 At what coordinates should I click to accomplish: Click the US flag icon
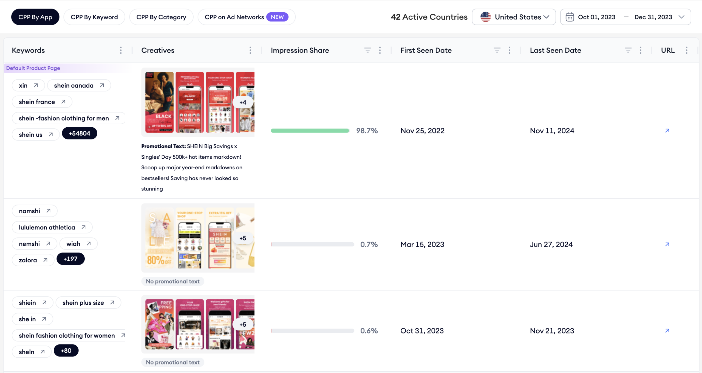coord(485,17)
